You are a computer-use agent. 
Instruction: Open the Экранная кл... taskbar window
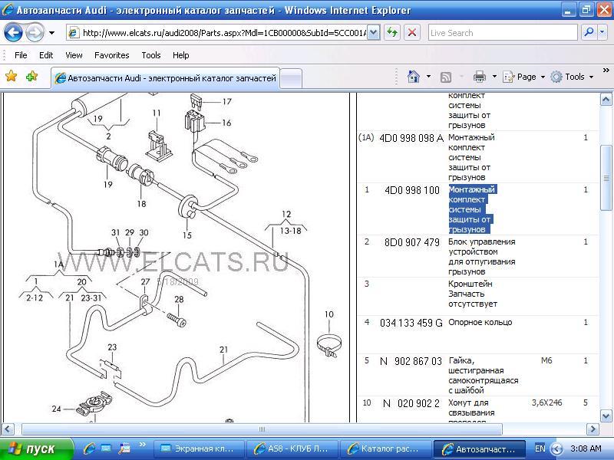[200, 449]
